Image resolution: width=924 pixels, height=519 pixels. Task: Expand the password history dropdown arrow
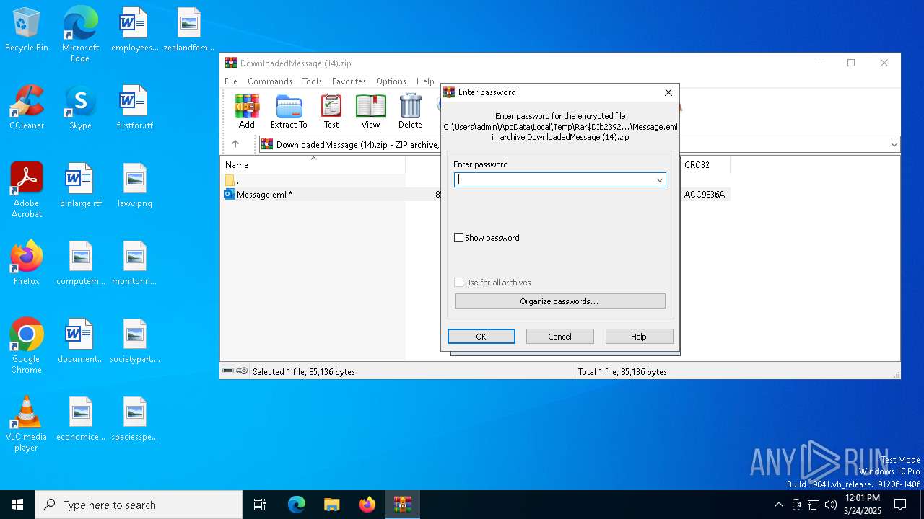pos(659,179)
